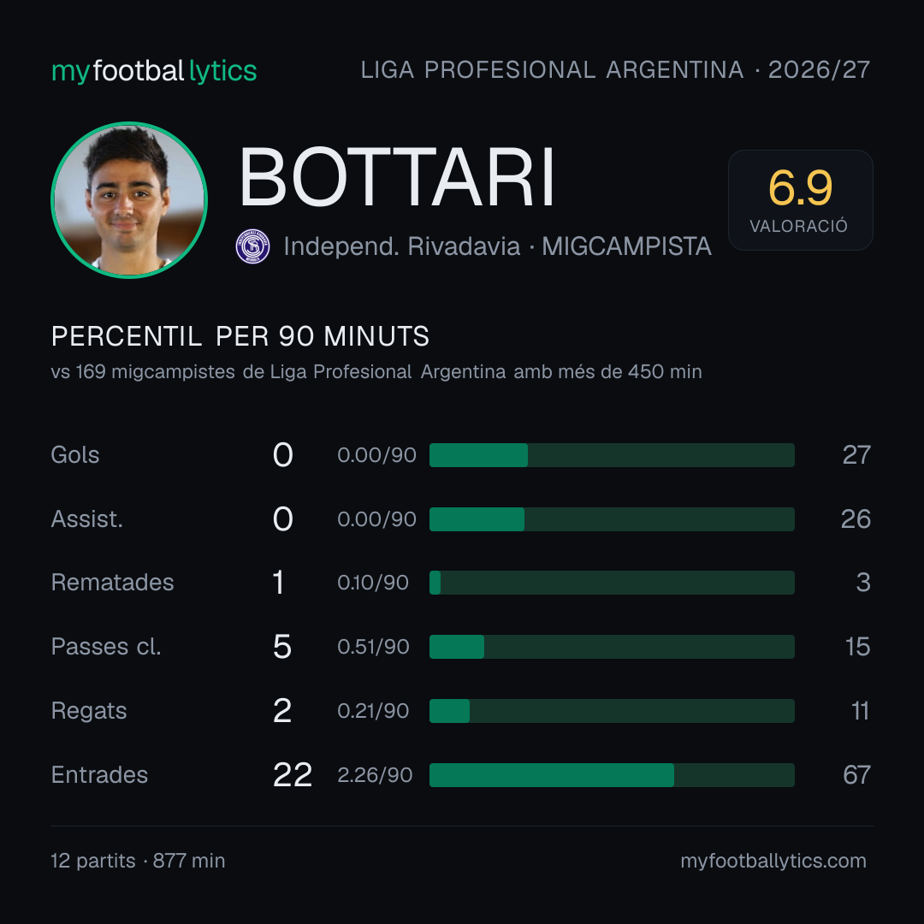Click the Regats percentile bar

[612, 711]
